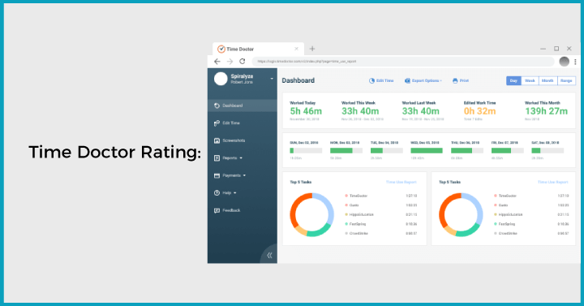Open Export Options dropdown

423,80
